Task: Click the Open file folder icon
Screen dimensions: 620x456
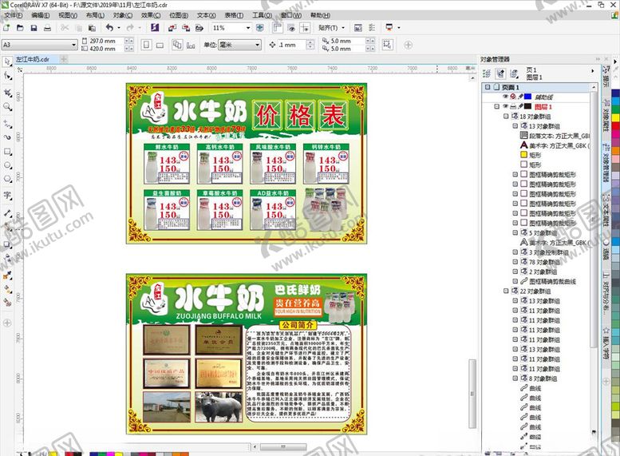Action: (20, 28)
